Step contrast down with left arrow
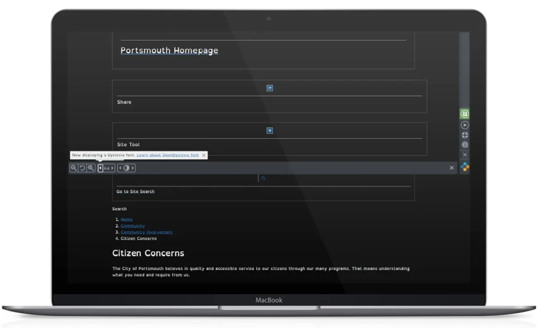Image resolution: width=538 pixels, height=328 pixels. [x=120, y=168]
